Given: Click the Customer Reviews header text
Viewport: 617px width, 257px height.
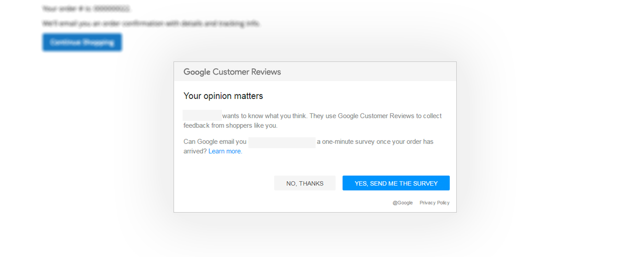Looking at the screenshot, I should pyautogui.click(x=246, y=72).
